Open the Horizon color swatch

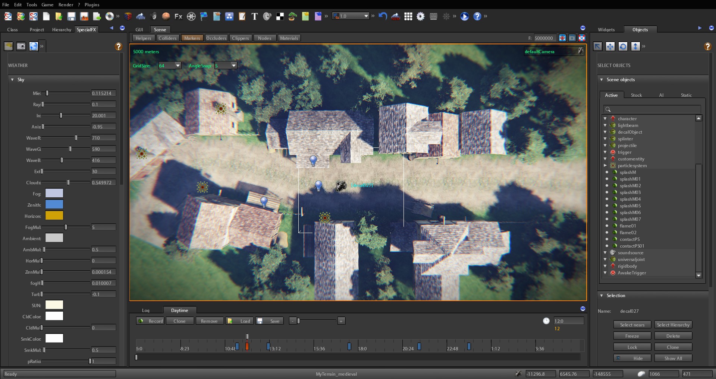pyautogui.click(x=54, y=215)
